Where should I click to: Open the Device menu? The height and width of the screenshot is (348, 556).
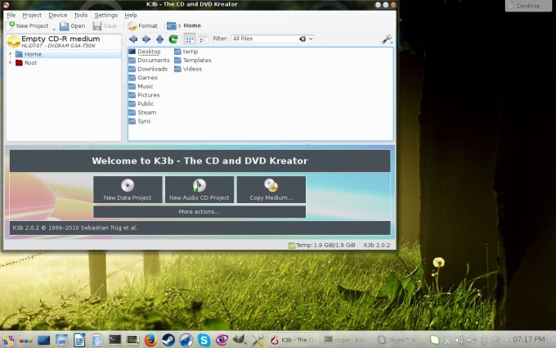(57, 15)
